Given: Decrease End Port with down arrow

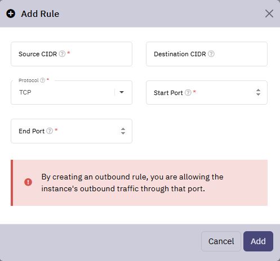Looking at the screenshot, I should click(x=123, y=133).
